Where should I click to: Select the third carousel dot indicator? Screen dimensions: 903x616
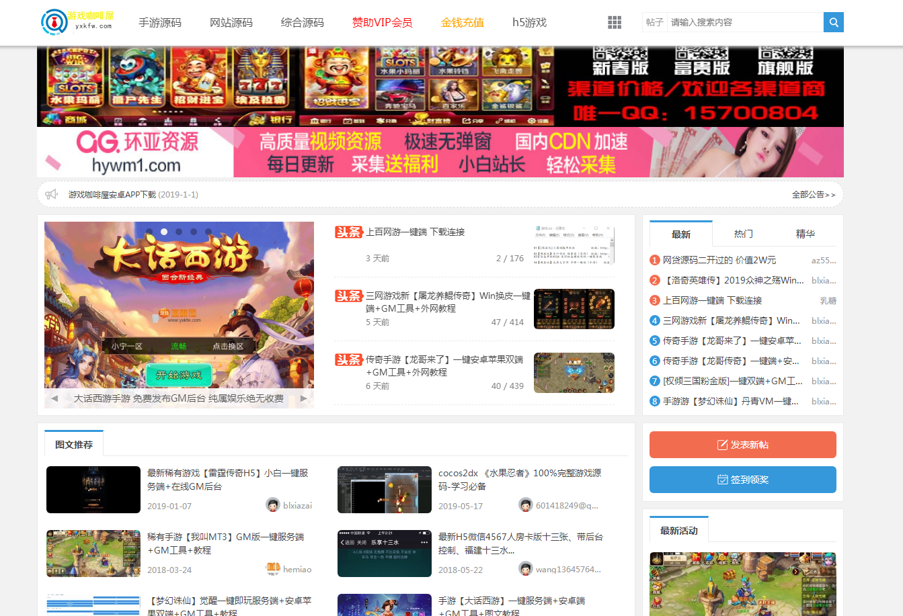179,232
